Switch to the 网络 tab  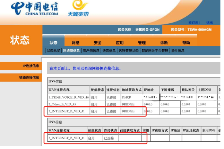click(x=76, y=43)
